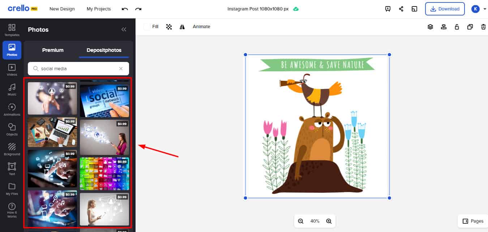This screenshot has height=232, width=488.
Task: Click the Fill color swatch
Action: (x=147, y=27)
